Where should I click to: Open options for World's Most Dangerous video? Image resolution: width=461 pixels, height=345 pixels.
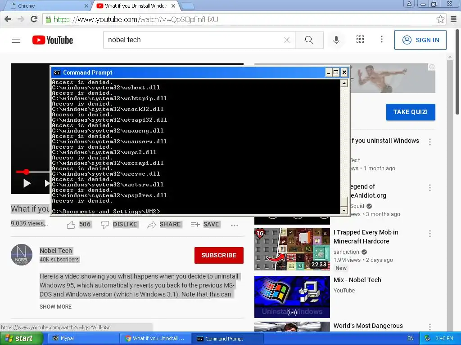430,327
